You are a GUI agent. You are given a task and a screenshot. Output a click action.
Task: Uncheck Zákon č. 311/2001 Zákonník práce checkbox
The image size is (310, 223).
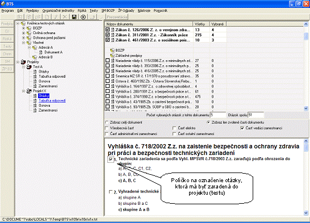(x=107, y=35)
